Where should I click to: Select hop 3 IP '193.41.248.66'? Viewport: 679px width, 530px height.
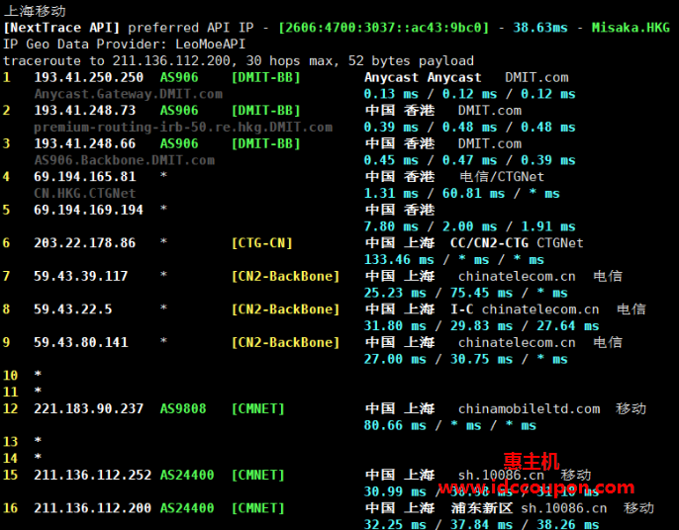(85, 143)
